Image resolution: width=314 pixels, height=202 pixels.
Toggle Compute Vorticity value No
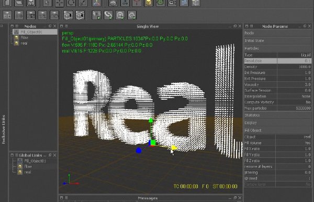click(294, 102)
